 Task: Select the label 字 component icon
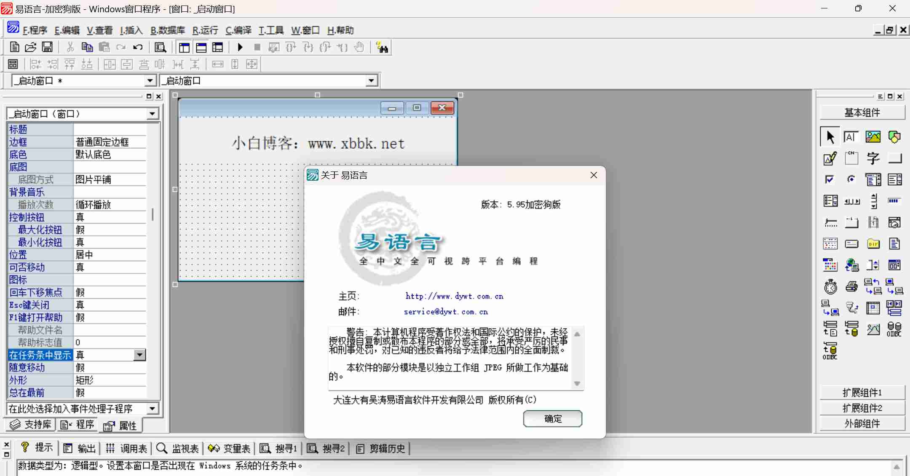[873, 158]
